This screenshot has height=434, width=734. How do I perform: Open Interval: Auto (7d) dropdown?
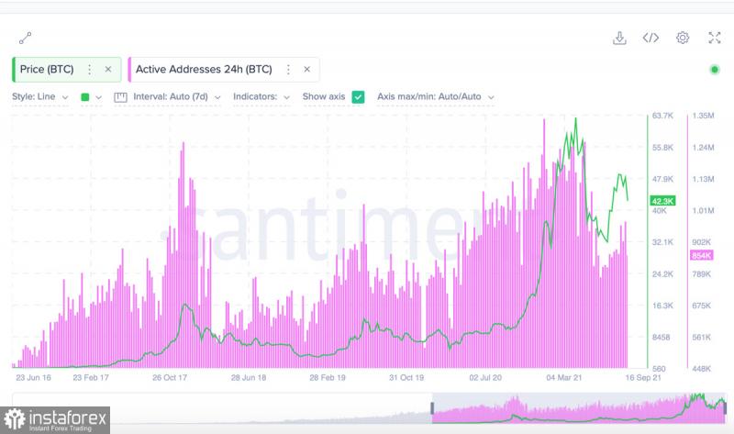tap(177, 97)
